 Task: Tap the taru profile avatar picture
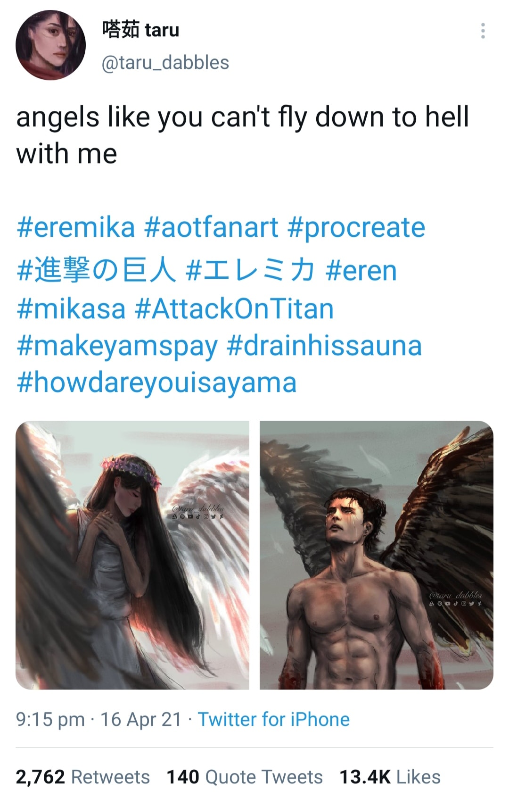coord(50,45)
